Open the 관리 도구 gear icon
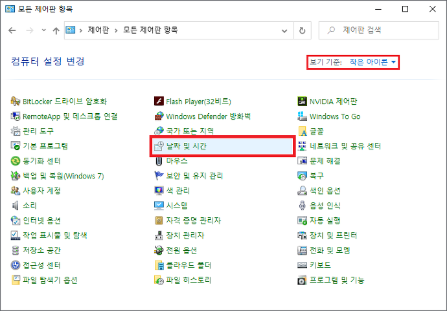Screen dimensions: 447x311 [15, 131]
